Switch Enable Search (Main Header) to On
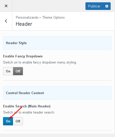Screen dimensions: 115x137 [x=8, y=121]
